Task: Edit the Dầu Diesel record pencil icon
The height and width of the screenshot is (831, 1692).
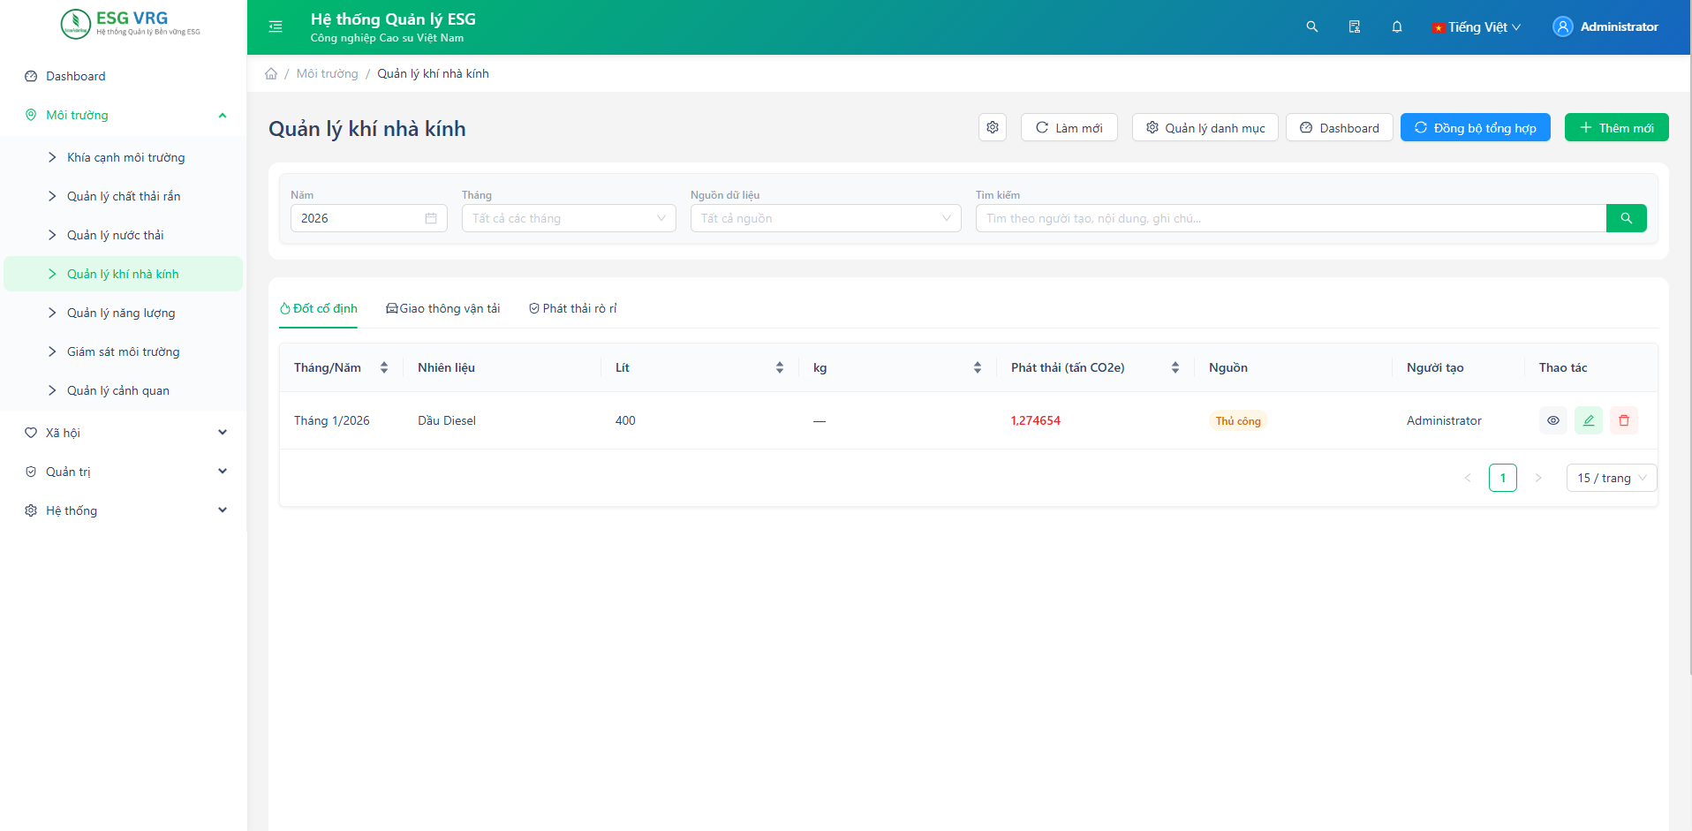Action: [x=1589, y=420]
